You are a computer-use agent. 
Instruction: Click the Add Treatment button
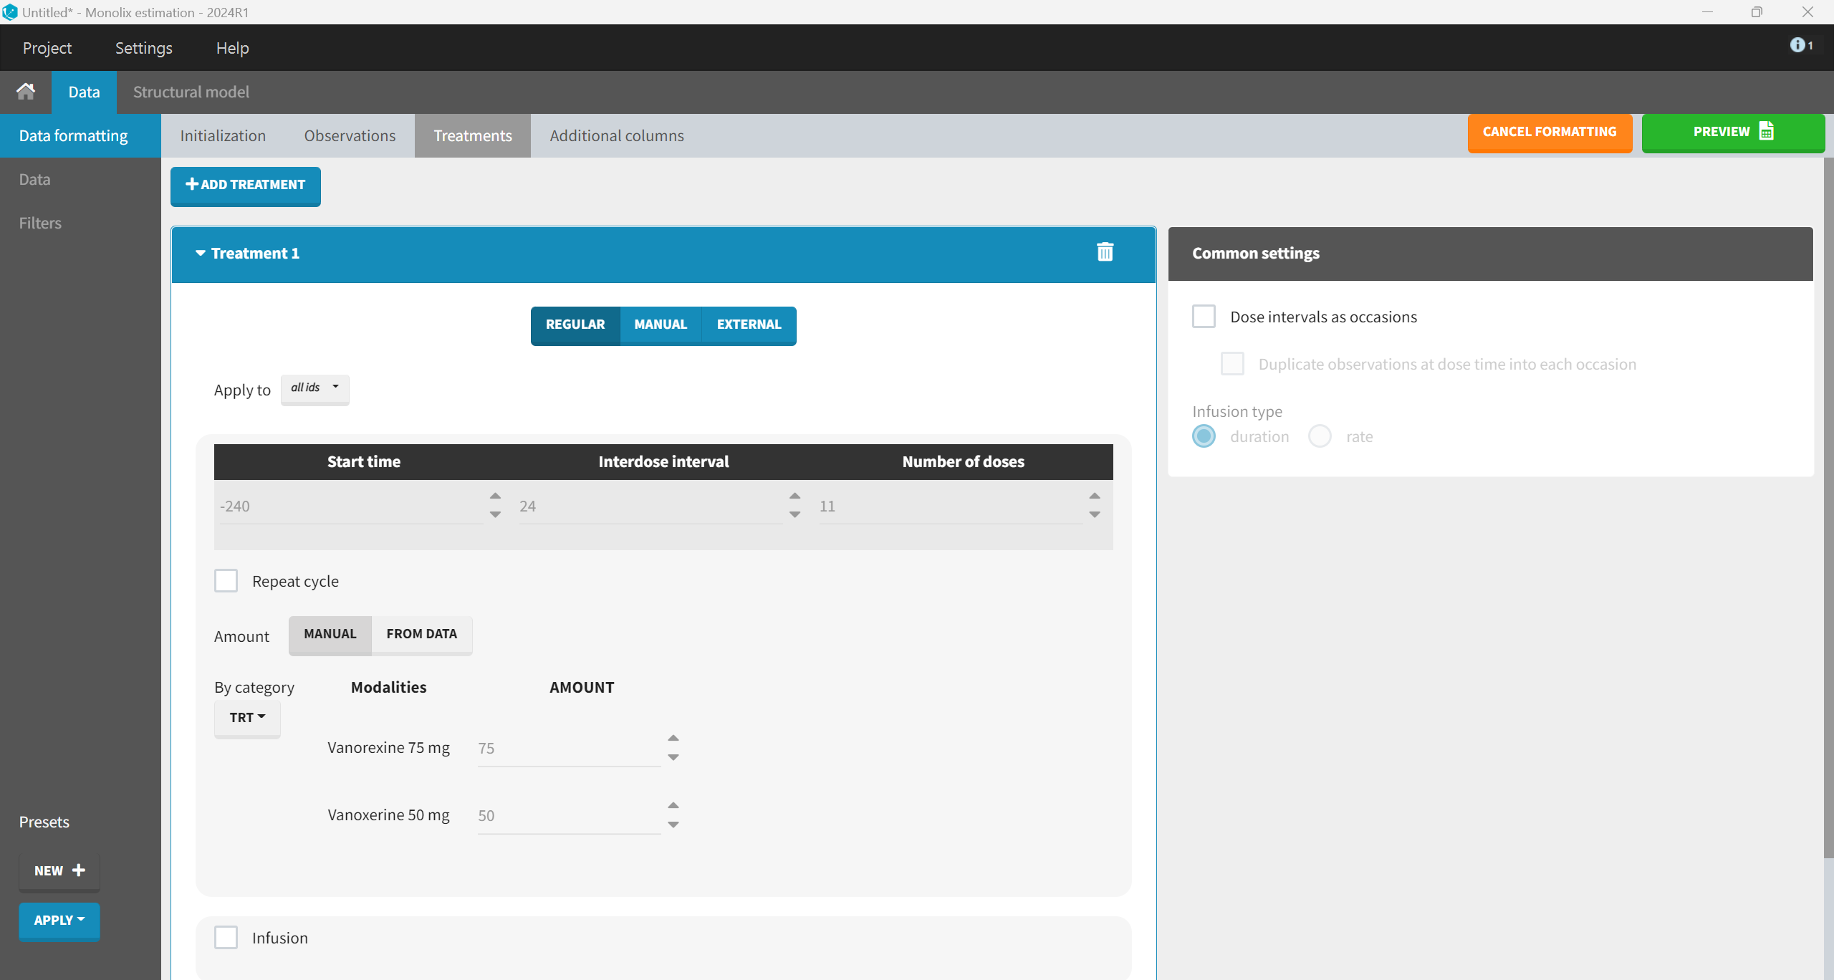245,185
